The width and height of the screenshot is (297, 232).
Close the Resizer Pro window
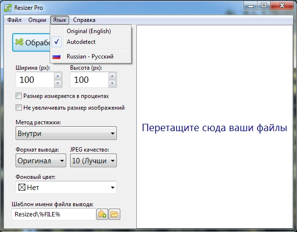click(282, 6)
